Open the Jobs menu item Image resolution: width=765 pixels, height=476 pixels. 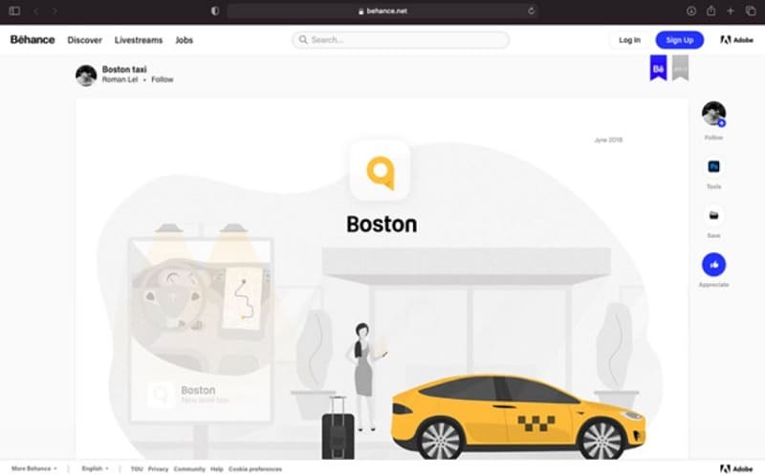[x=184, y=40]
